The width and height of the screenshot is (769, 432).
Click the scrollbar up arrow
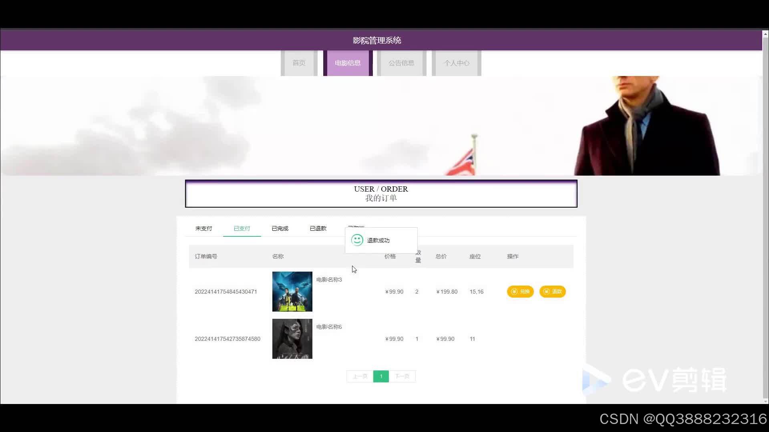765,34
